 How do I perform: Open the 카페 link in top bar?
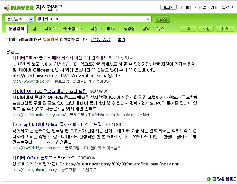214,7
